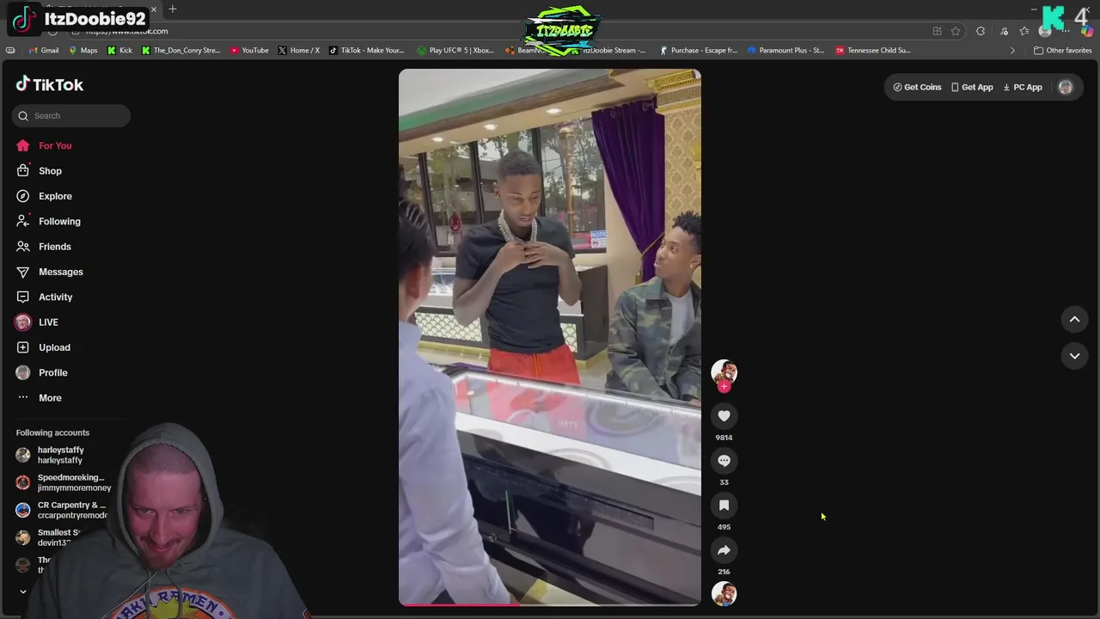Screen dimensions: 1100x619
Task: Open the video comments
Action: tap(724, 461)
